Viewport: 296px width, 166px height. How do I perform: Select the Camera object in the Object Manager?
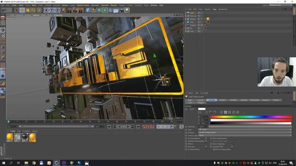coord(193,25)
